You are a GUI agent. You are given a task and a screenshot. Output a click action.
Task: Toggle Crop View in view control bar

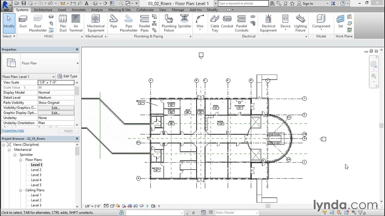coord(130,206)
